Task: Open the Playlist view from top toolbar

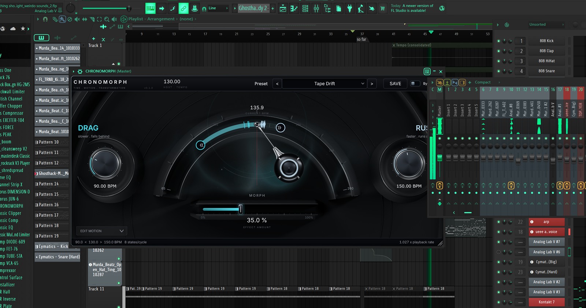Action: (283, 8)
